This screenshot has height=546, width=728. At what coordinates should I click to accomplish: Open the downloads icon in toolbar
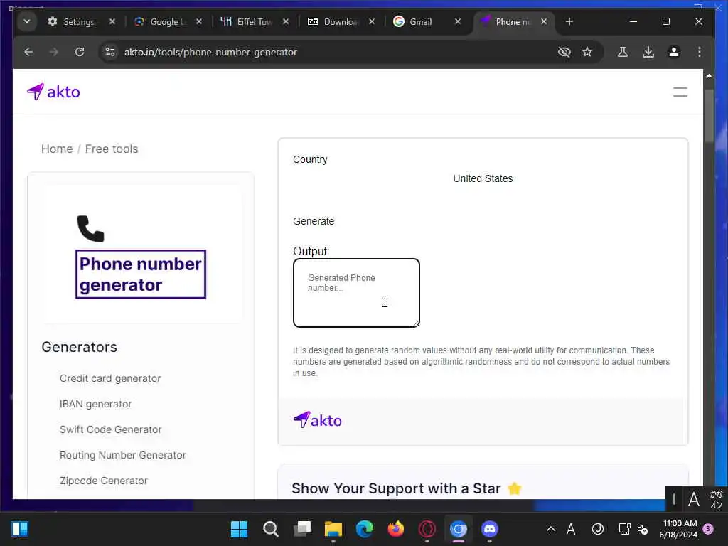coord(648,52)
